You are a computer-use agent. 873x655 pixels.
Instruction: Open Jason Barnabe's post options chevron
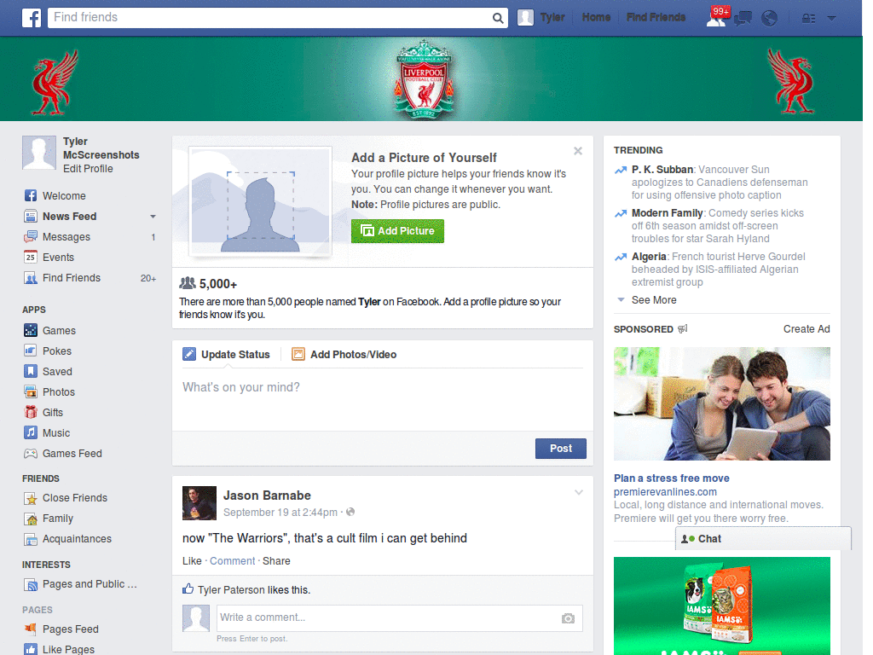coord(579,493)
